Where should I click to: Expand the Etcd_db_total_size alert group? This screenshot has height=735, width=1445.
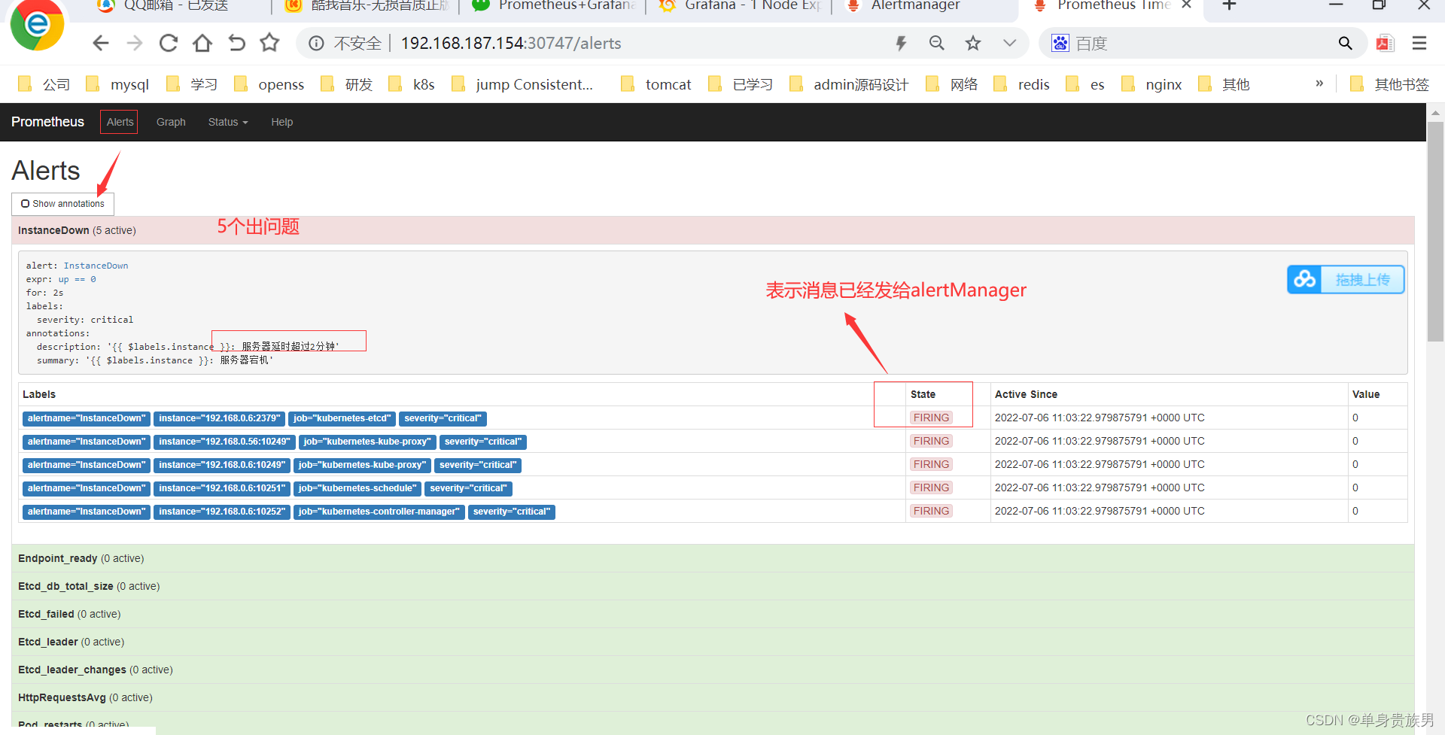point(713,586)
